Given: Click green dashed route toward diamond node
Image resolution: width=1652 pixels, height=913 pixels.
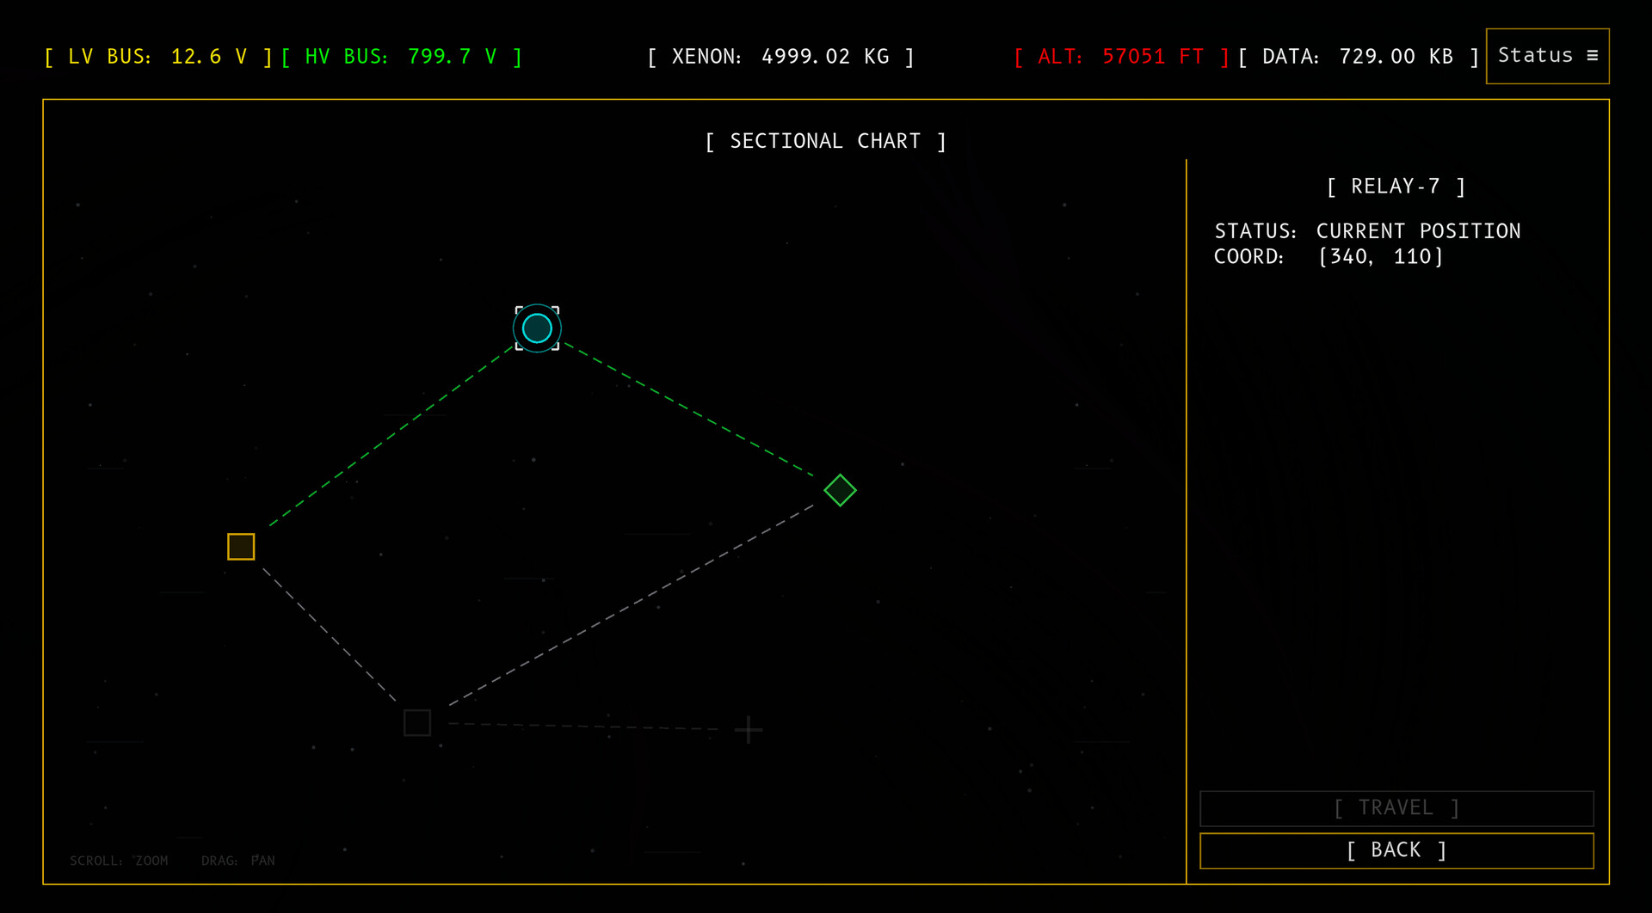Looking at the screenshot, I should coord(688,409).
